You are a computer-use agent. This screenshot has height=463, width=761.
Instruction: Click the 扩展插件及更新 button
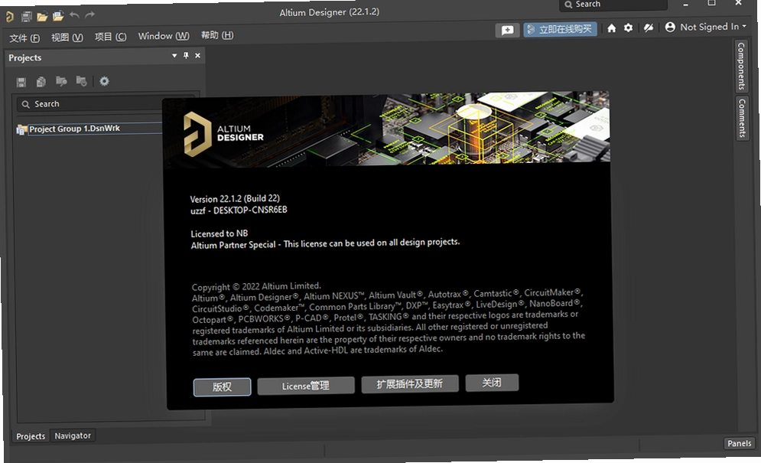pos(410,384)
